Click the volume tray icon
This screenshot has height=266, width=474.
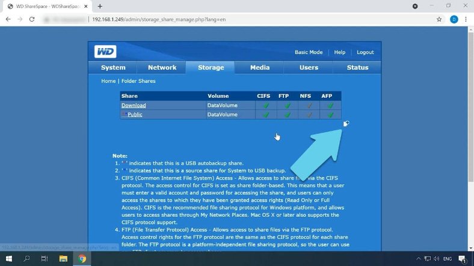(x=436, y=259)
